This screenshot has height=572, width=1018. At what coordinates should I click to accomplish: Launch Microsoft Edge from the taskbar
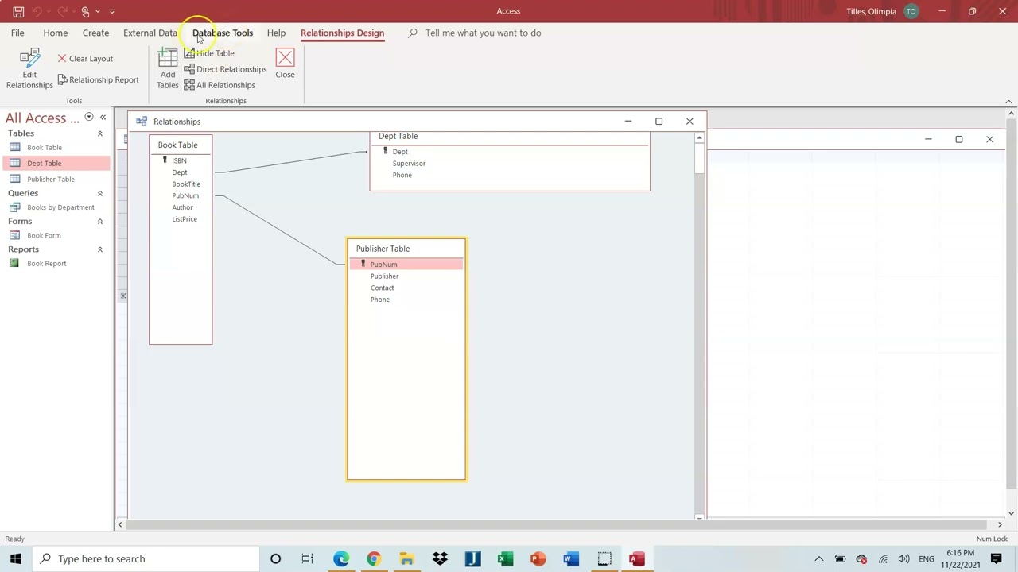pyautogui.click(x=341, y=558)
